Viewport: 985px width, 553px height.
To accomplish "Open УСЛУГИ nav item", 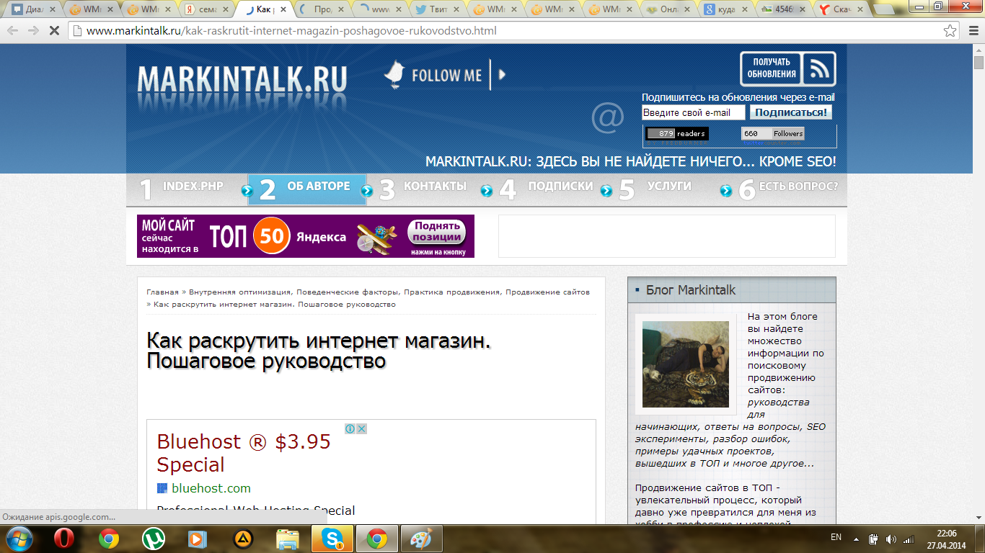I will pyautogui.click(x=669, y=186).
